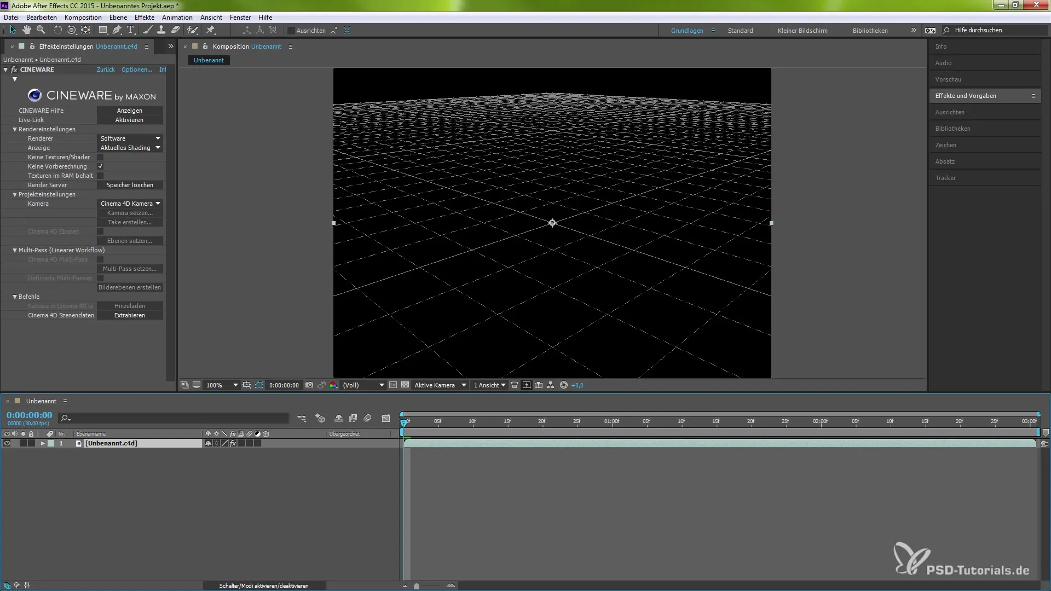Image resolution: width=1051 pixels, height=591 pixels.
Task: Toggle the shy switch on Unbenannt.c4d layer
Action: (208, 443)
